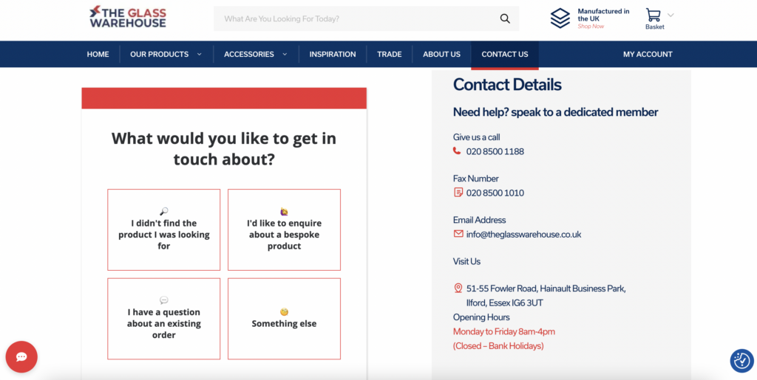The image size is (757, 380).
Task: Open the shopping basket icon
Action: (x=653, y=15)
